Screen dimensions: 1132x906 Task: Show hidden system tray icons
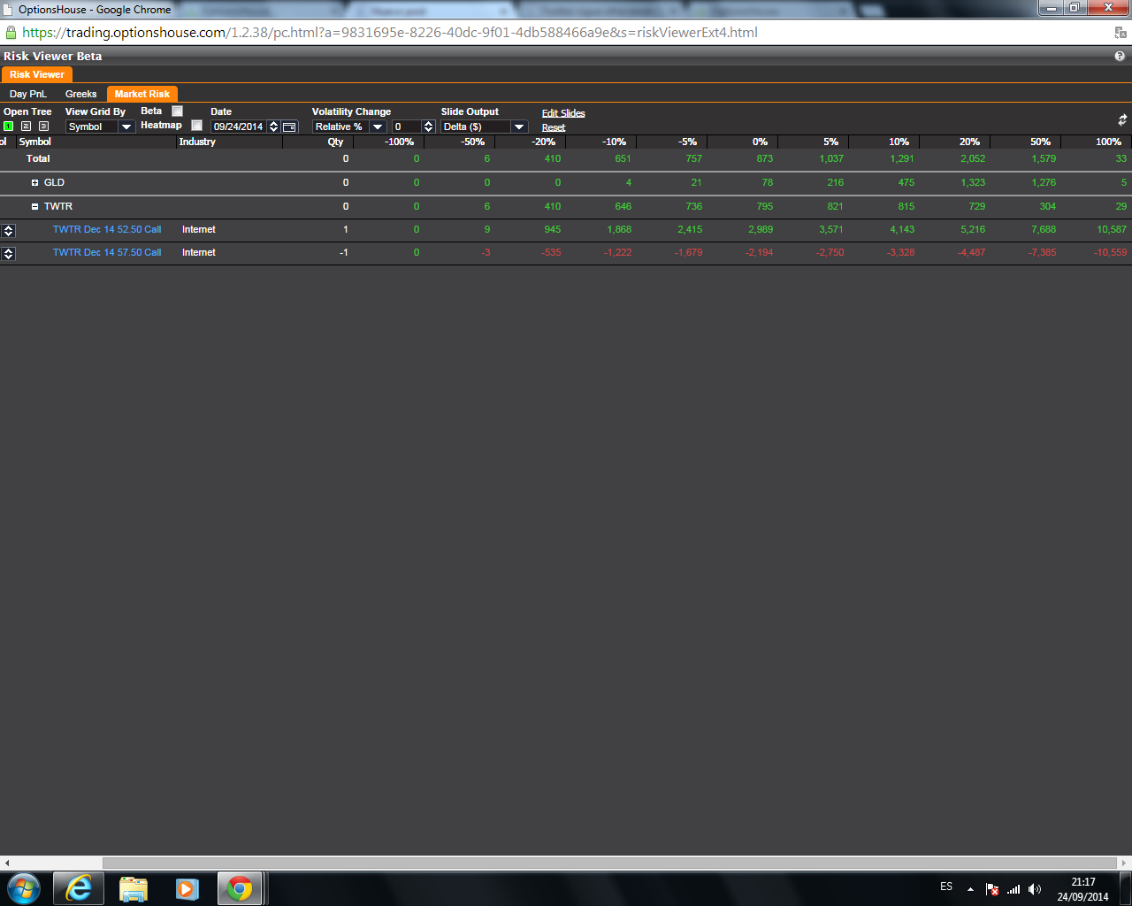click(970, 889)
